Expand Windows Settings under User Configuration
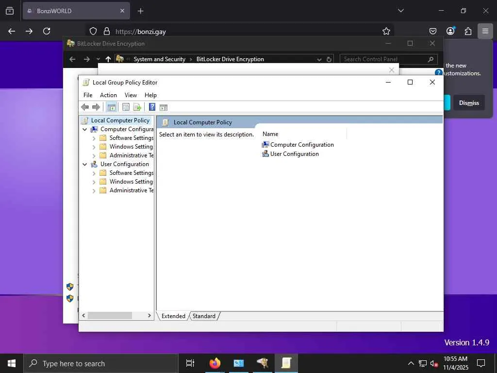Screen dimensions: 497x373 (x=94, y=182)
